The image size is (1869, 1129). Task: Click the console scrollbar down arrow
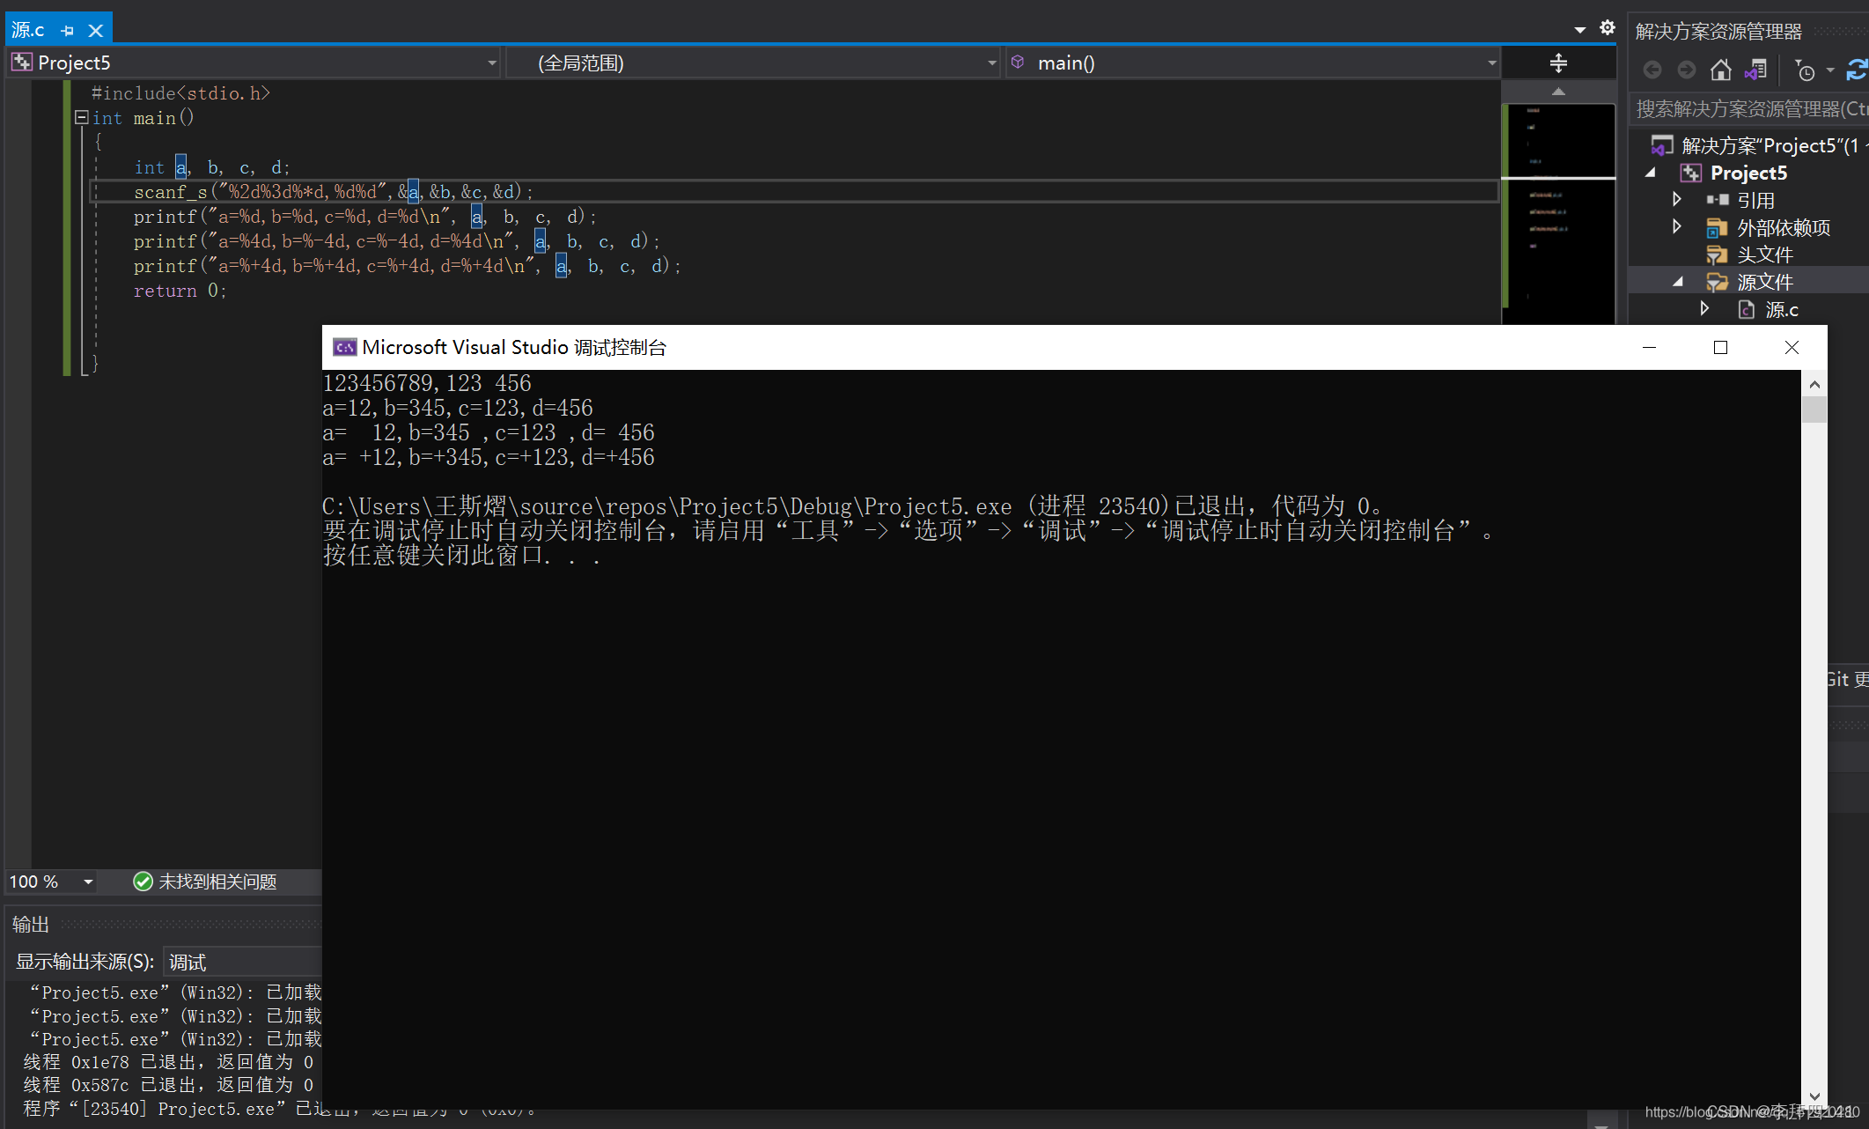[x=1814, y=1097]
